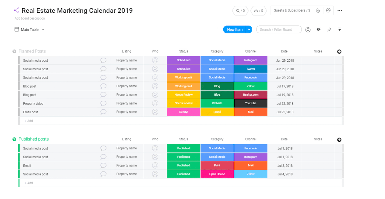
Task: Click Zillow channel on Jul 17 Blog post
Action: click(x=251, y=86)
